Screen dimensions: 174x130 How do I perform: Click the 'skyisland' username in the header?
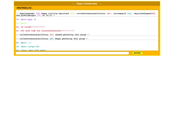[64, 13]
